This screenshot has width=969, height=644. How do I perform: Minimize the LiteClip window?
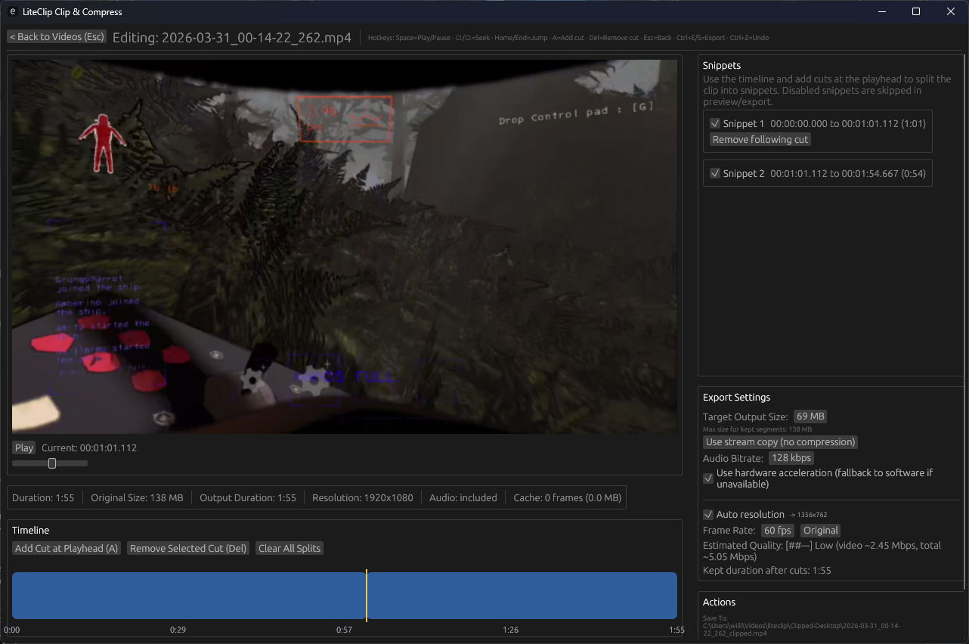881,12
